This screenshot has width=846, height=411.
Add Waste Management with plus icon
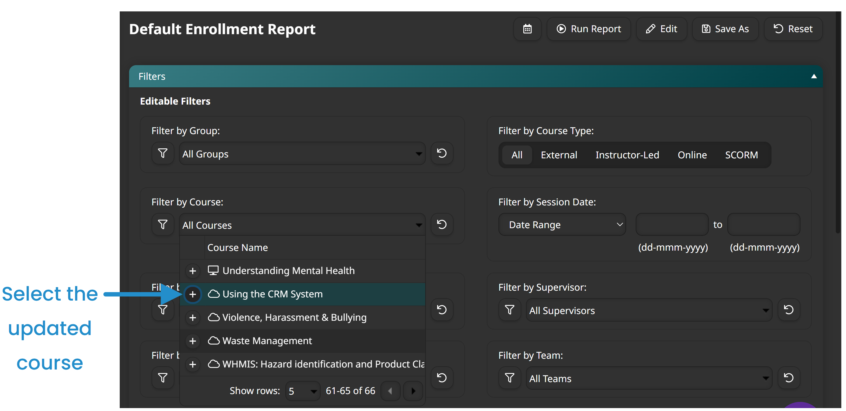tap(193, 341)
